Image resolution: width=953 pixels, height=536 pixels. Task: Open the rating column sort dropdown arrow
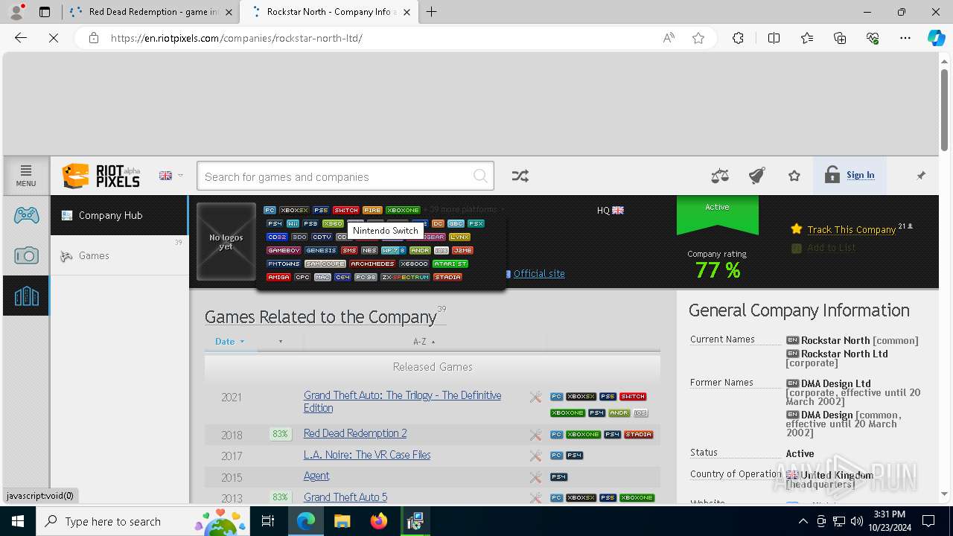[281, 342]
